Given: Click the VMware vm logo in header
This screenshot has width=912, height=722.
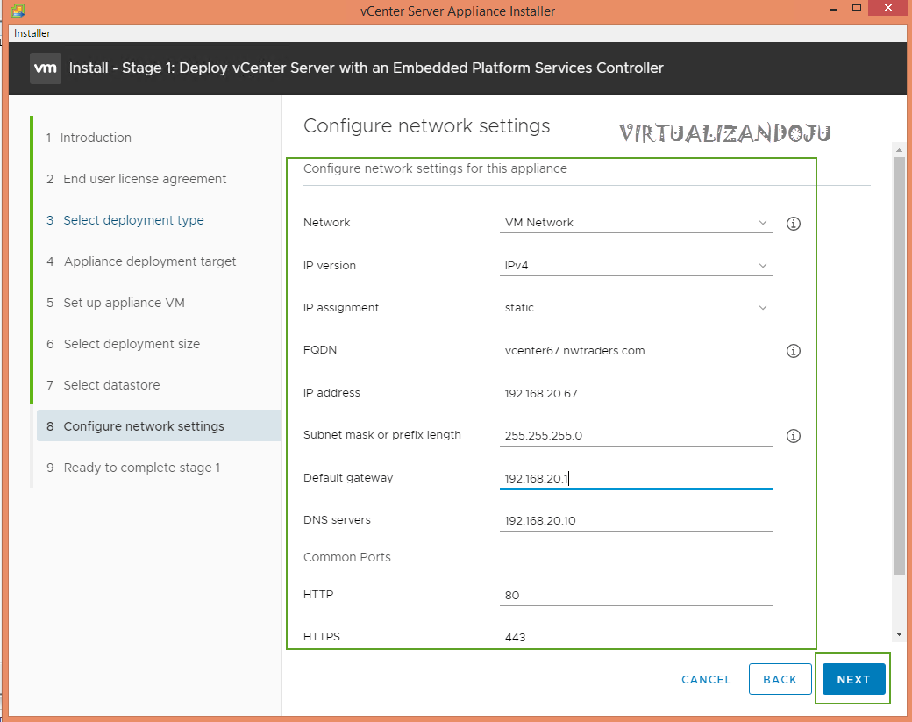Looking at the screenshot, I should (x=46, y=68).
